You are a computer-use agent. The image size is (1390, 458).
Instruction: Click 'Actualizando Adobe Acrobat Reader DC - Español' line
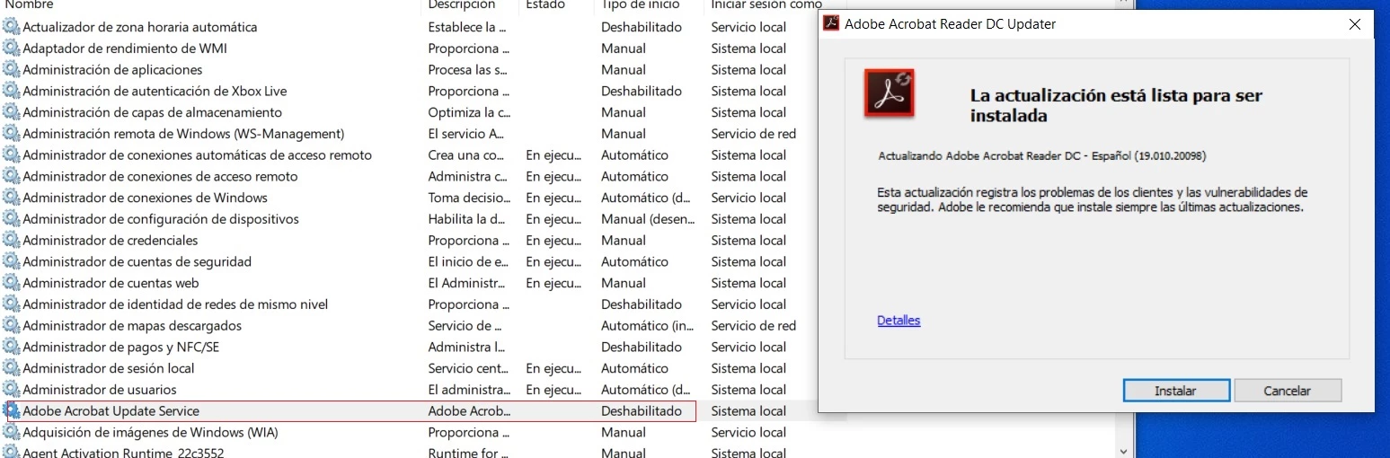[x=1042, y=155]
